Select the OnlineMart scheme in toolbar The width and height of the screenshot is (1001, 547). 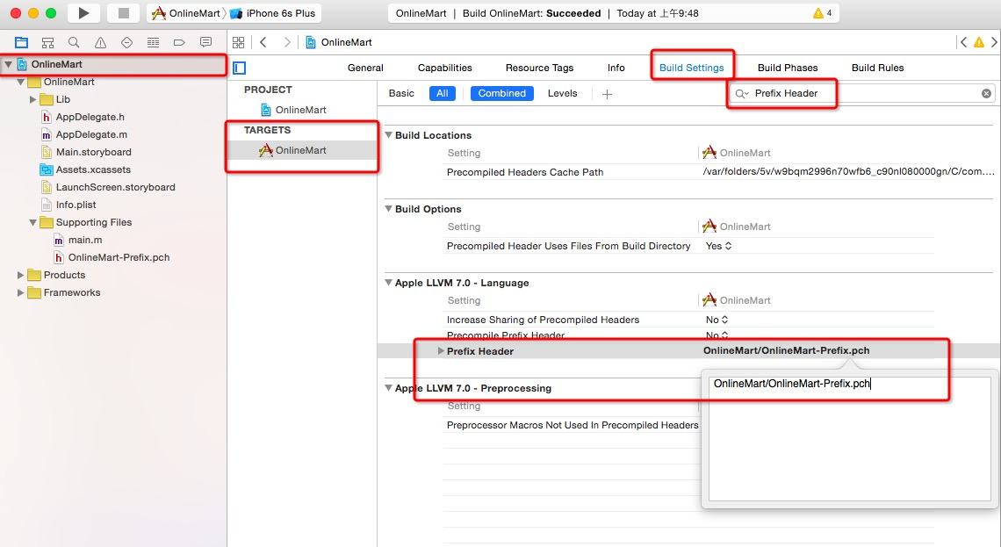tap(186, 13)
